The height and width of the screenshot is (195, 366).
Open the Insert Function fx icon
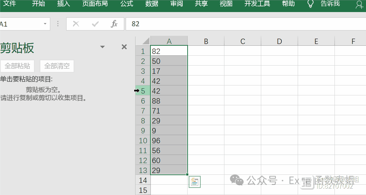point(114,24)
